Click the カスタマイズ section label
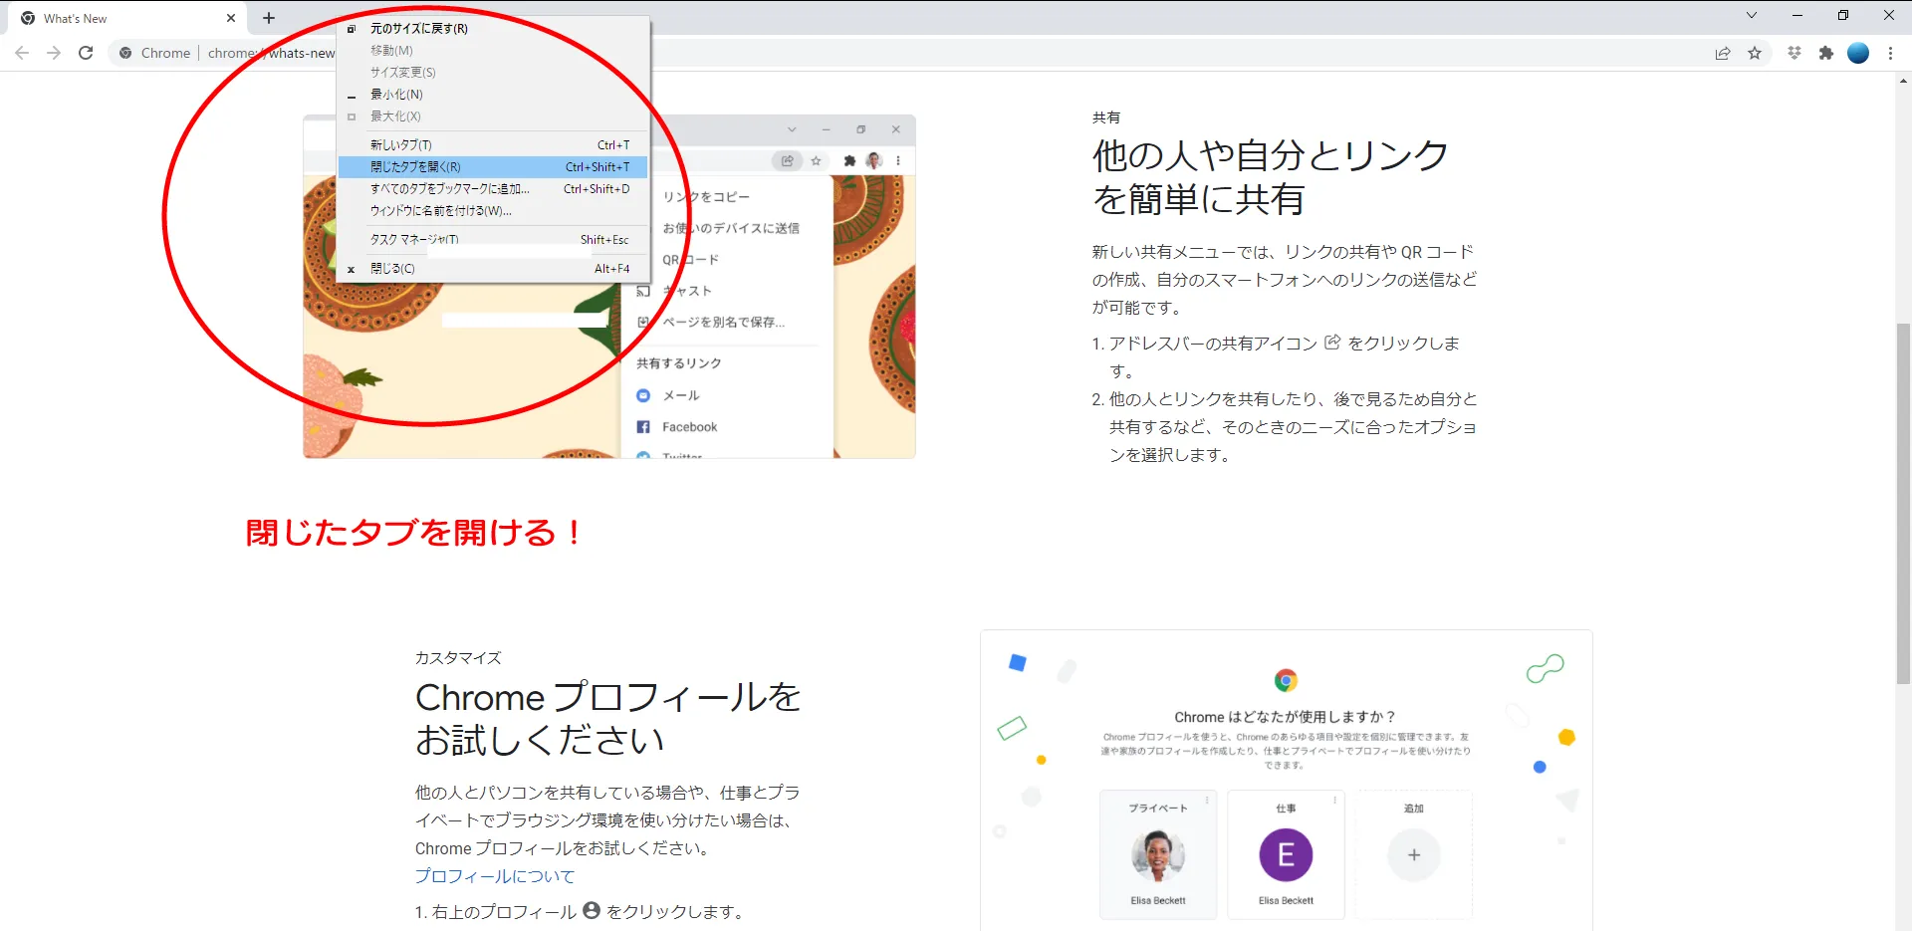The image size is (1912, 931). pos(458,658)
